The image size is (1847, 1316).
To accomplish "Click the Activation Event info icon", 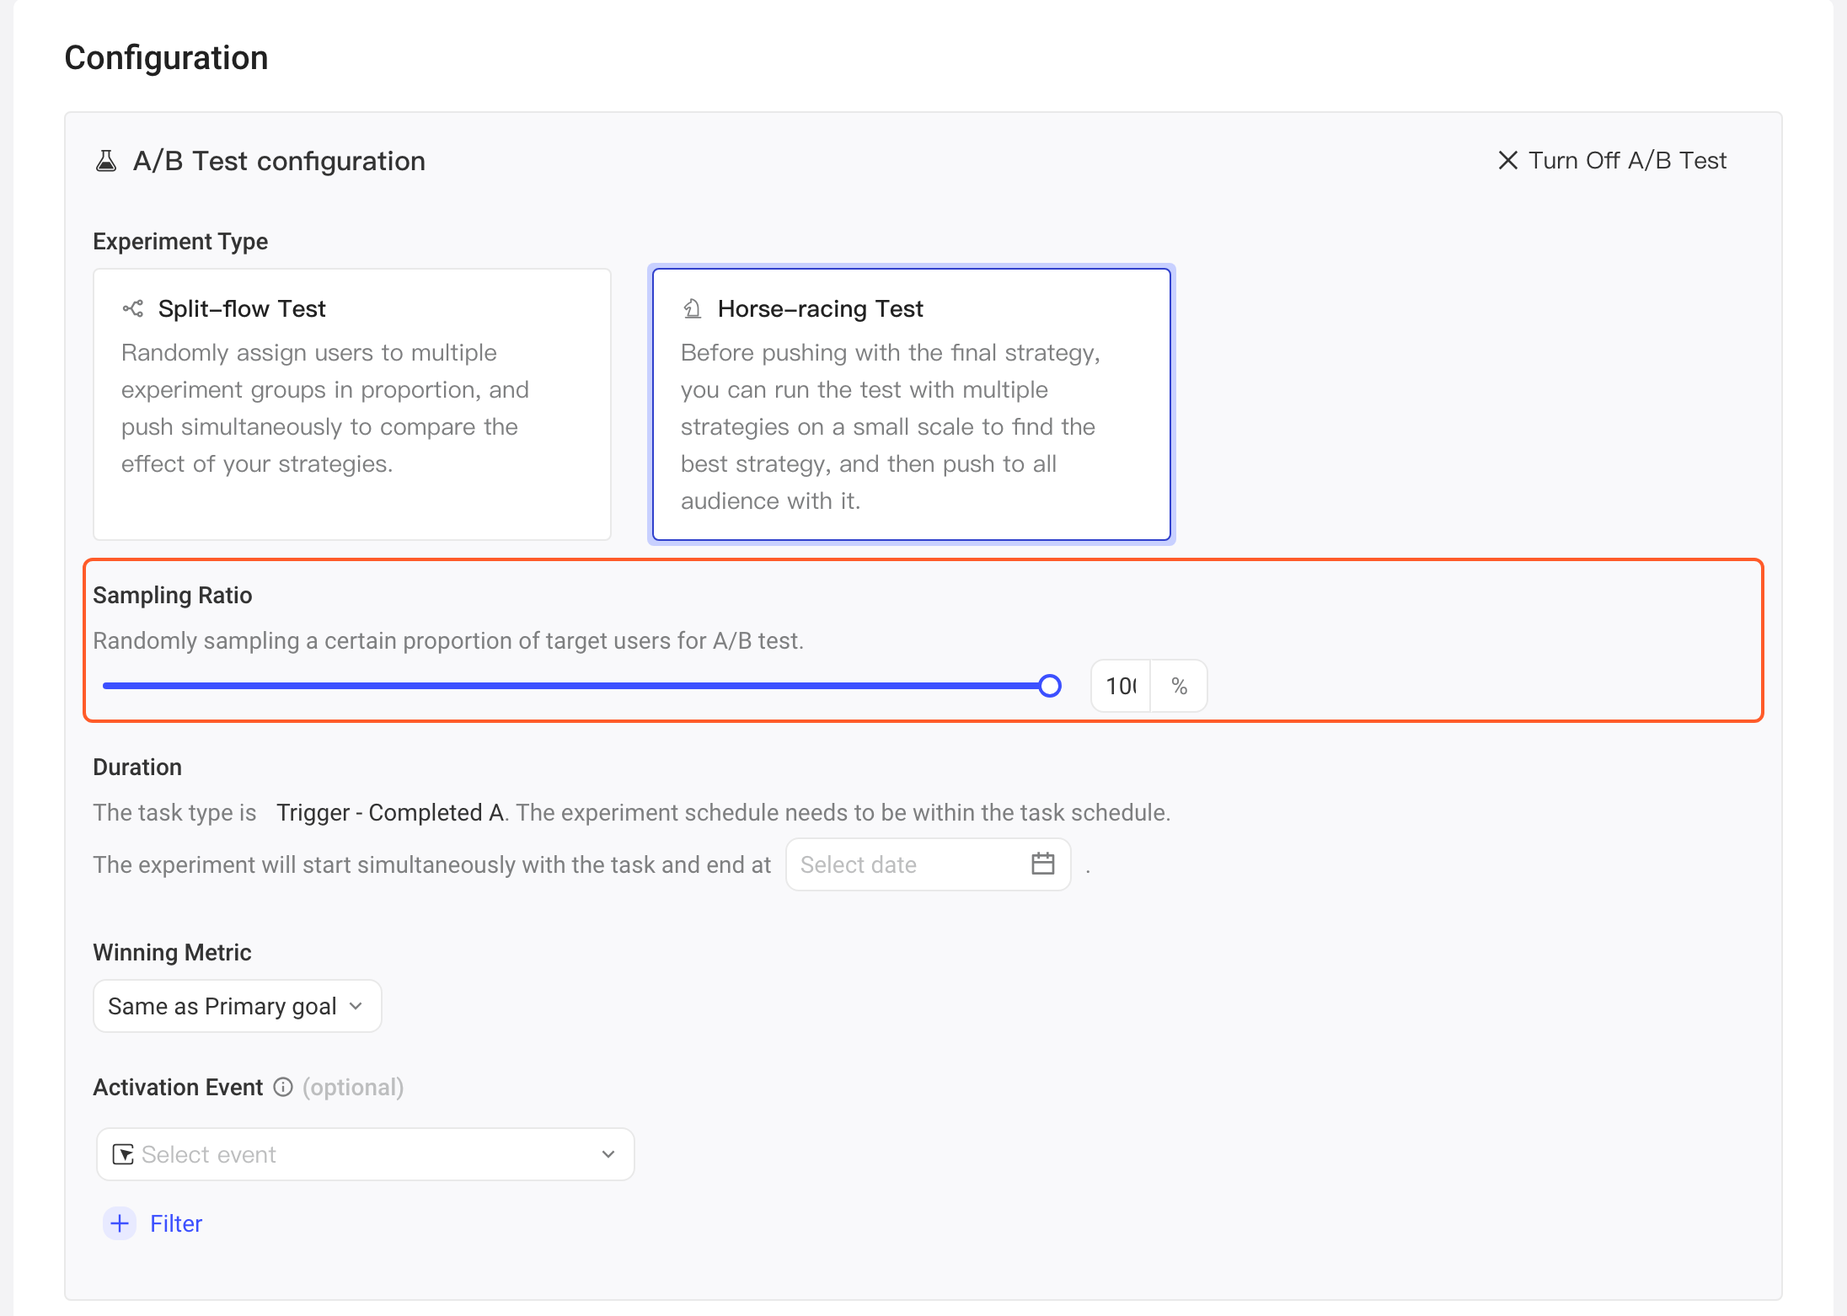I will [283, 1087].
